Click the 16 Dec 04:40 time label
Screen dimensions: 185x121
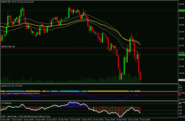click(x=40, y=120)
